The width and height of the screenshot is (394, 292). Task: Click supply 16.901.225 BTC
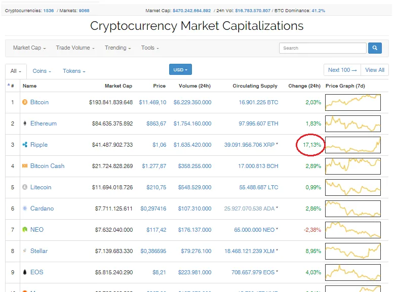pyautogui.click(x=258, y=102)
